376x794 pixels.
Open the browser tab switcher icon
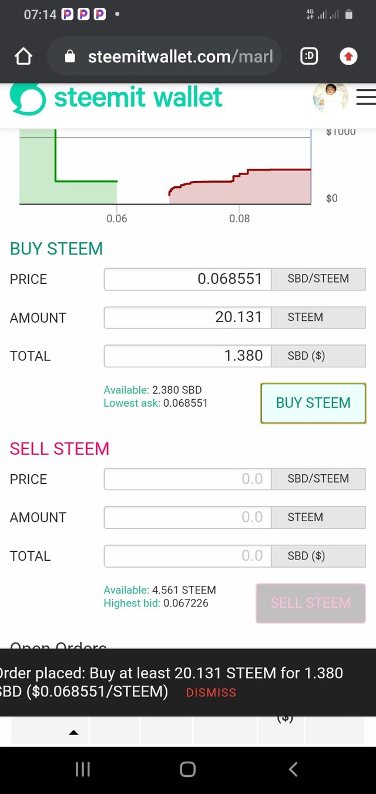[x=309, y=56]
